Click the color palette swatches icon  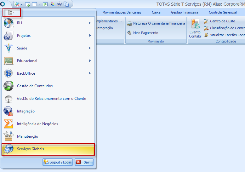(x=52, y=4)
